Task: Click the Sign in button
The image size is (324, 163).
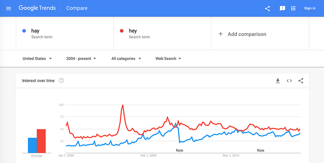Action: coord(310,8)
